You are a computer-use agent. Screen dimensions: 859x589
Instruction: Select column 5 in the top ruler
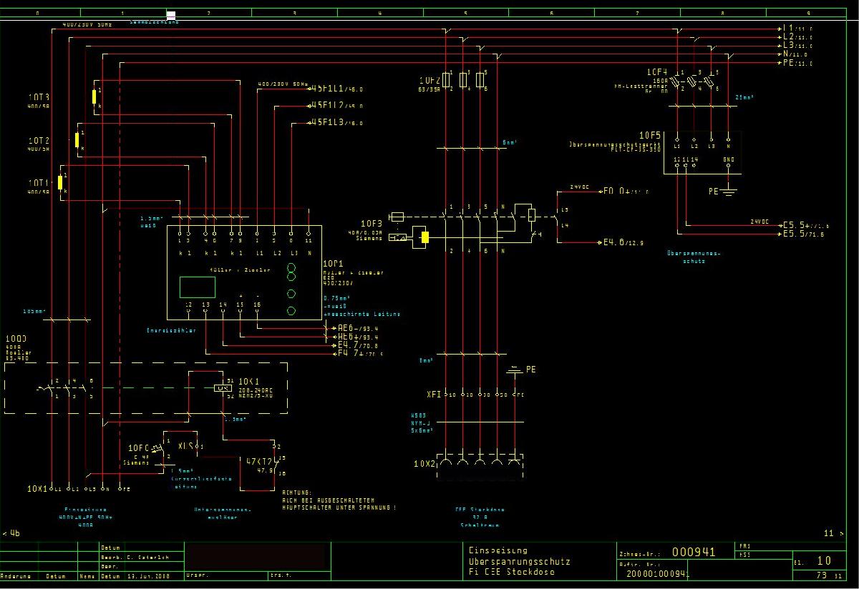[465, 13]
